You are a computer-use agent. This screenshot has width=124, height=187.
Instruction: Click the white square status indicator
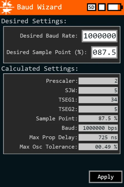click(x=102, y=7)
